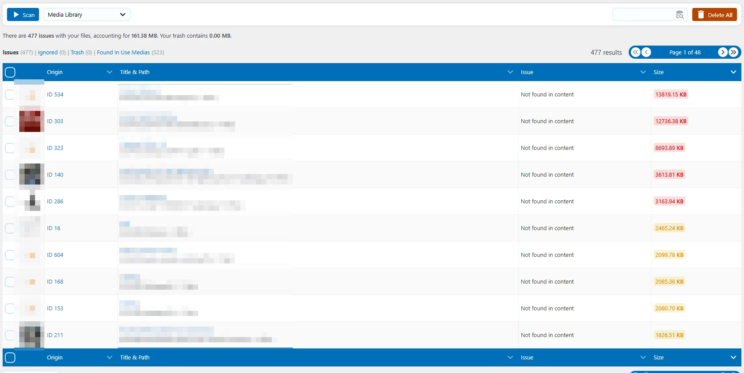The image size is (744, 373).
Task: Open the ID 303 link
Action: pos(55,121)
